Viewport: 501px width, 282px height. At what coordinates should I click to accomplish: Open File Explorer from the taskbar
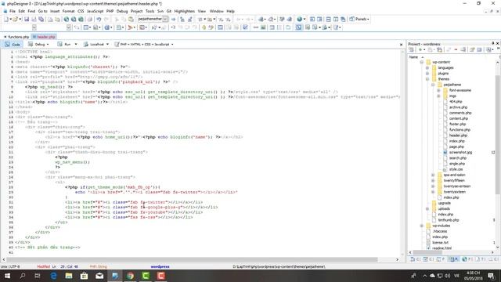pos(69,276)
